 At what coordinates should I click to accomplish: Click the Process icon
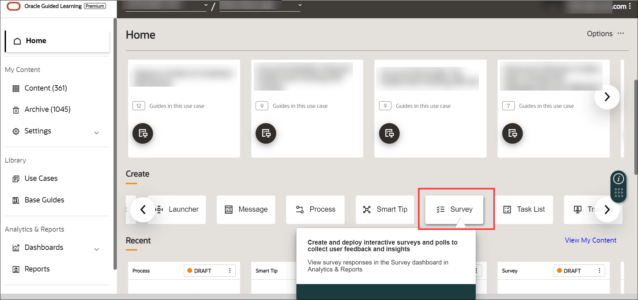(300, 209)
